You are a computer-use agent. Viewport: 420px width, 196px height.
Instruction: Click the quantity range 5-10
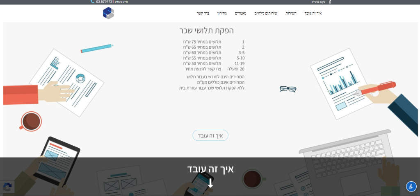240,58
